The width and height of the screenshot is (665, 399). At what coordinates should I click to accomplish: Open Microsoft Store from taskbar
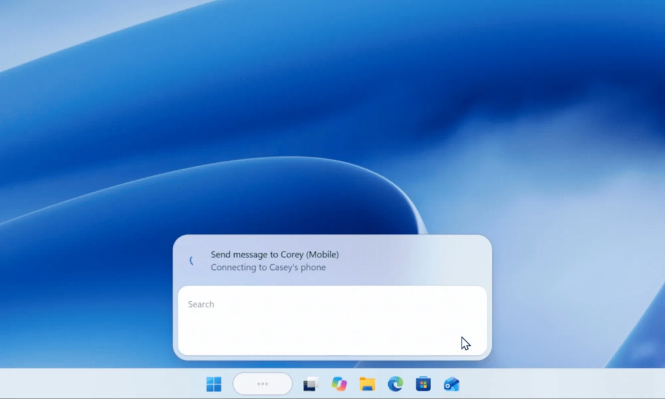point(423,384)
